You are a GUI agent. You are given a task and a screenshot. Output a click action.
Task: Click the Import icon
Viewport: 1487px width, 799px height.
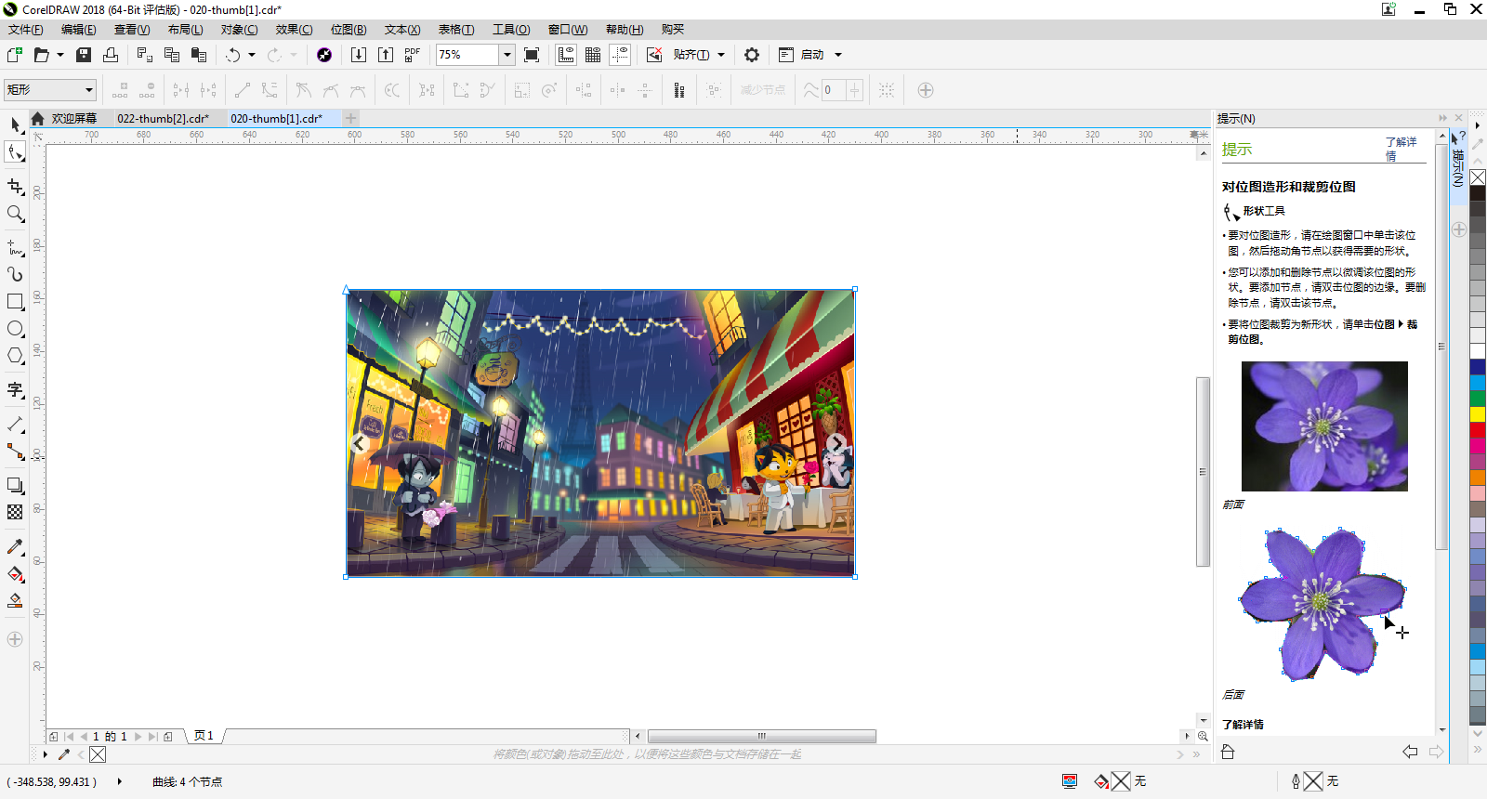(x=359, y=55)
